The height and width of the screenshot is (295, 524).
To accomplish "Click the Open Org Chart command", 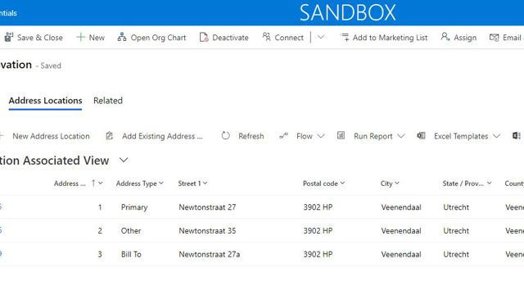I will click(x=158, y=38).
